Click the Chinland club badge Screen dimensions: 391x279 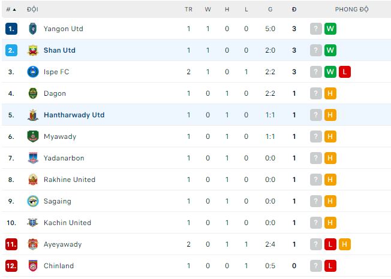point(32,266)
